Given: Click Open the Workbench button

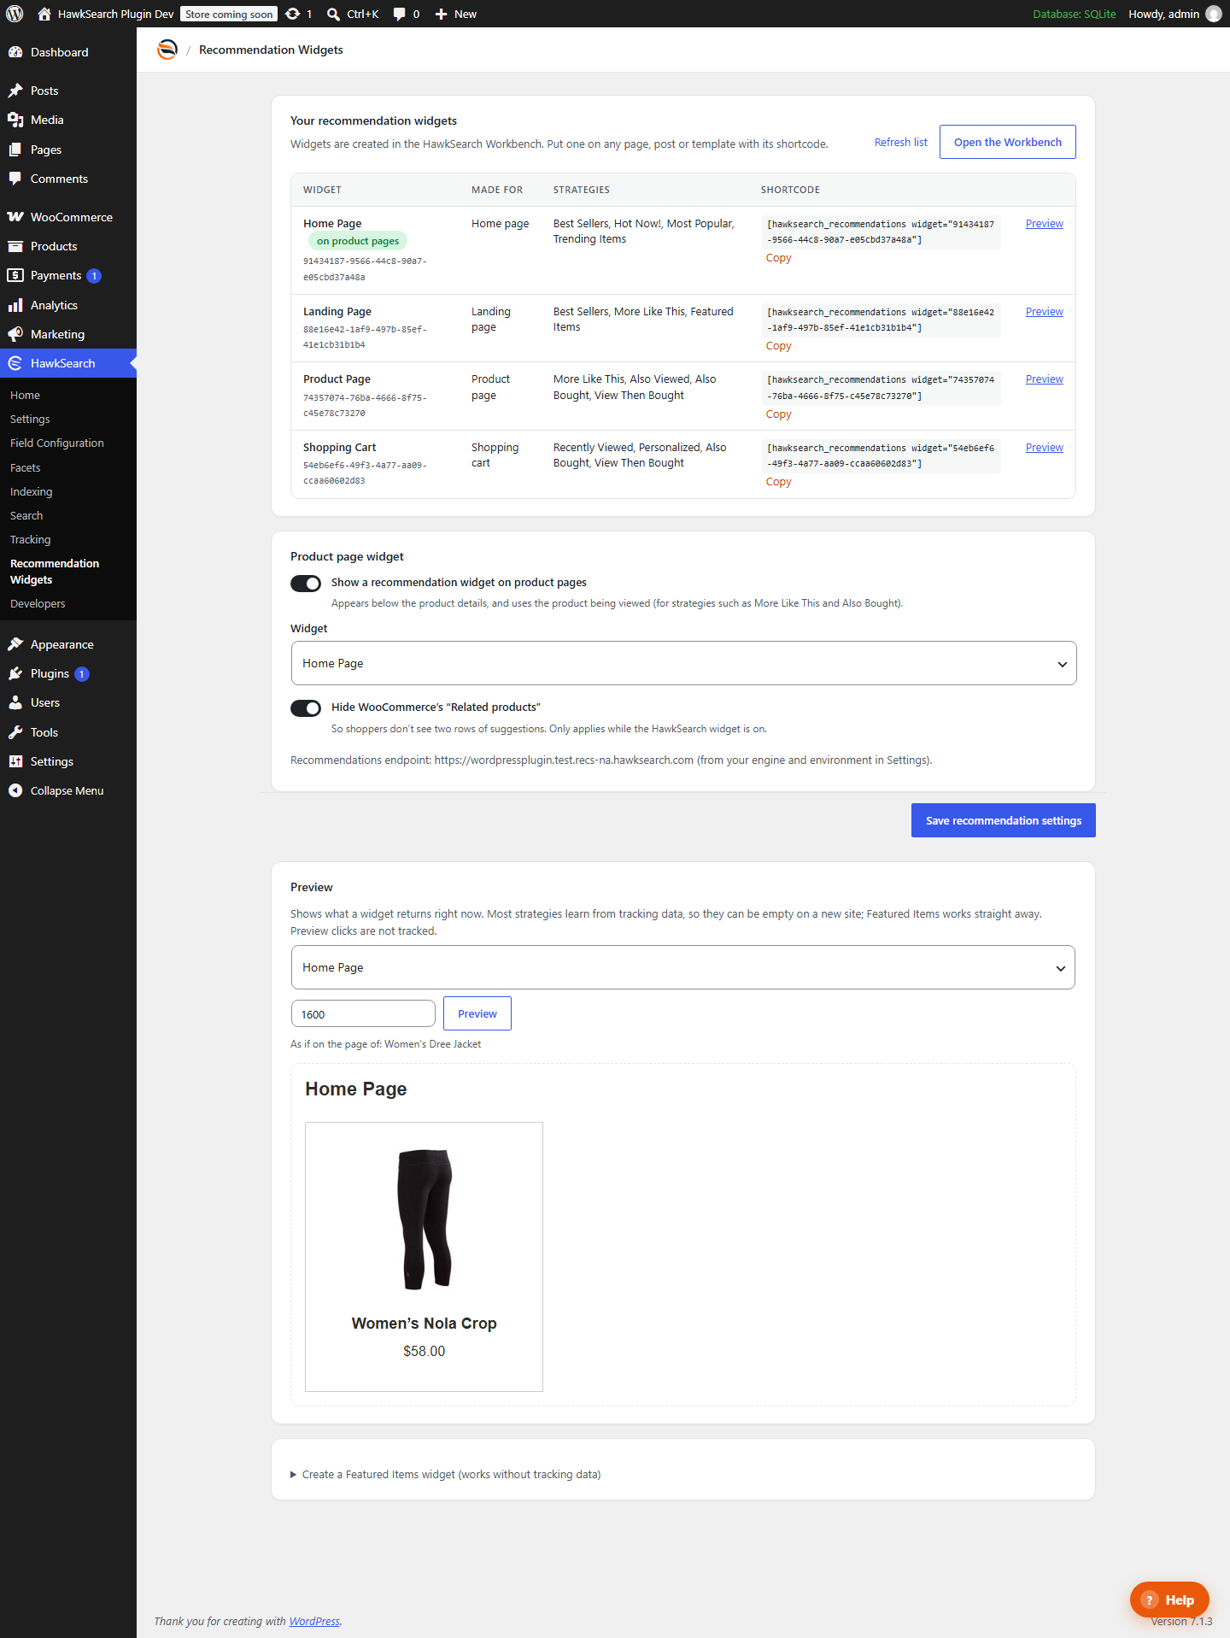Looking at the screenshot, I should 1008,142.
